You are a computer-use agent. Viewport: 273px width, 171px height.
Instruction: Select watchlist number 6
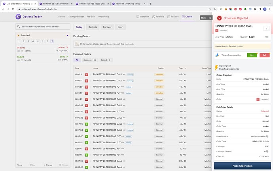42,41
